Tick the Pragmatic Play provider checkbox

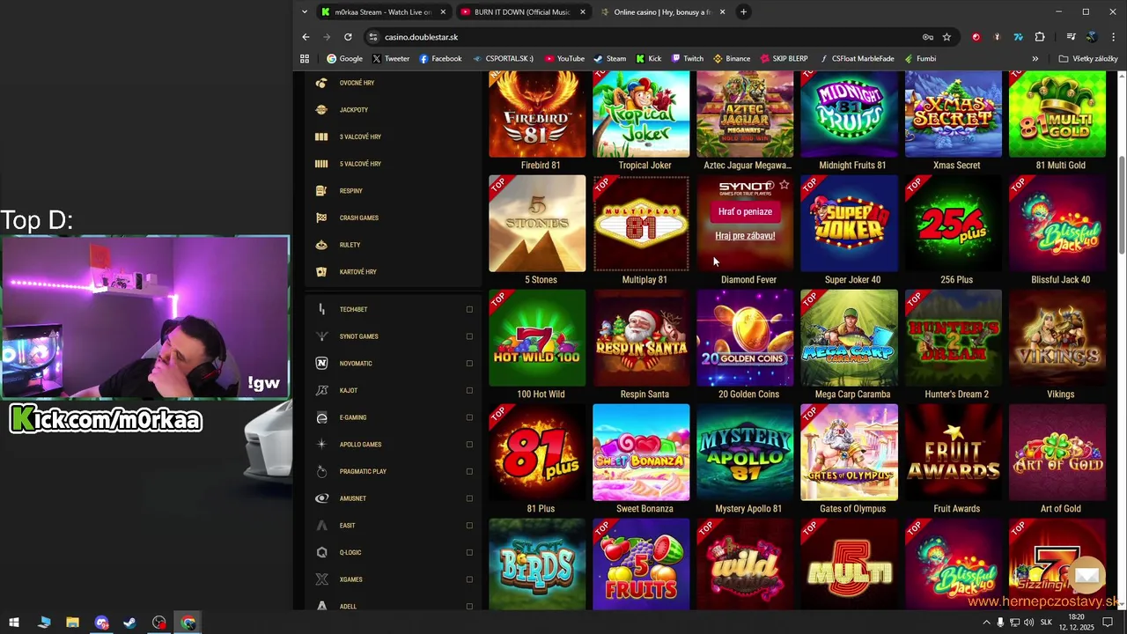469,471
